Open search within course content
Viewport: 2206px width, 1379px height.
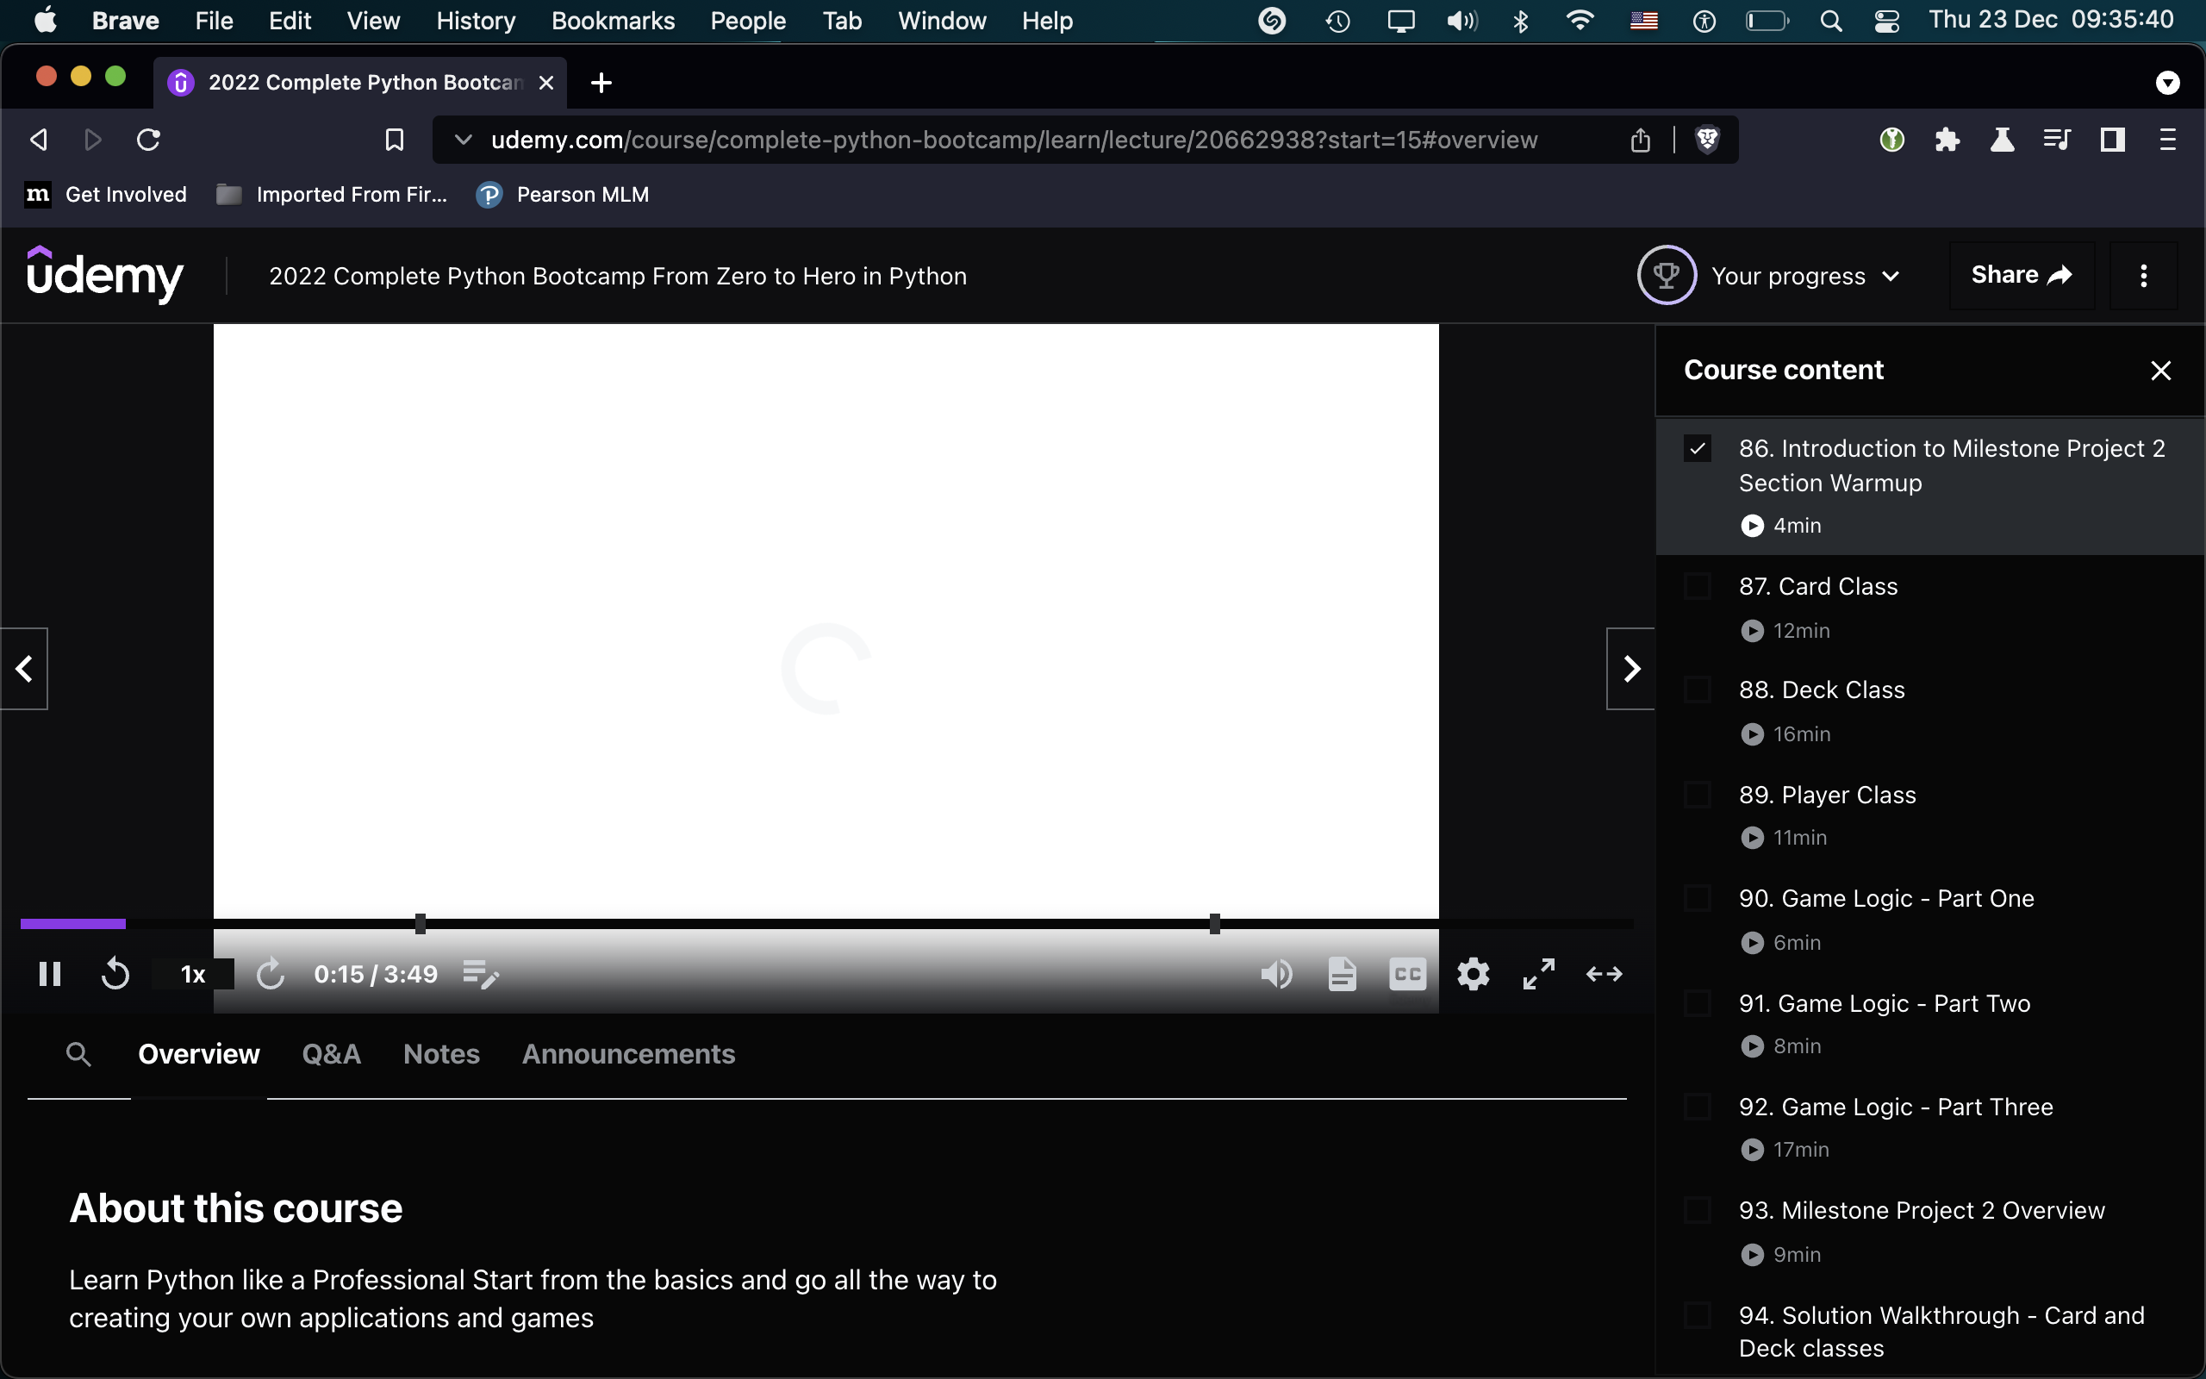(79, 1053)
